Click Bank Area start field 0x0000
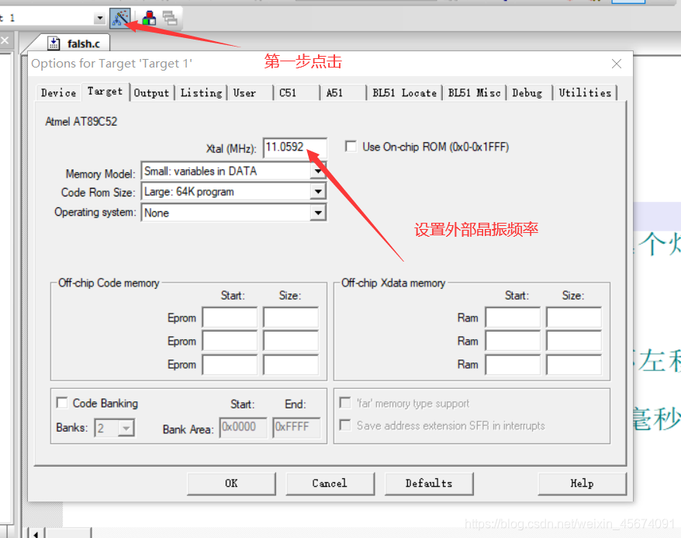Viewport: 681px width, 538px height. tap(244, 427)
